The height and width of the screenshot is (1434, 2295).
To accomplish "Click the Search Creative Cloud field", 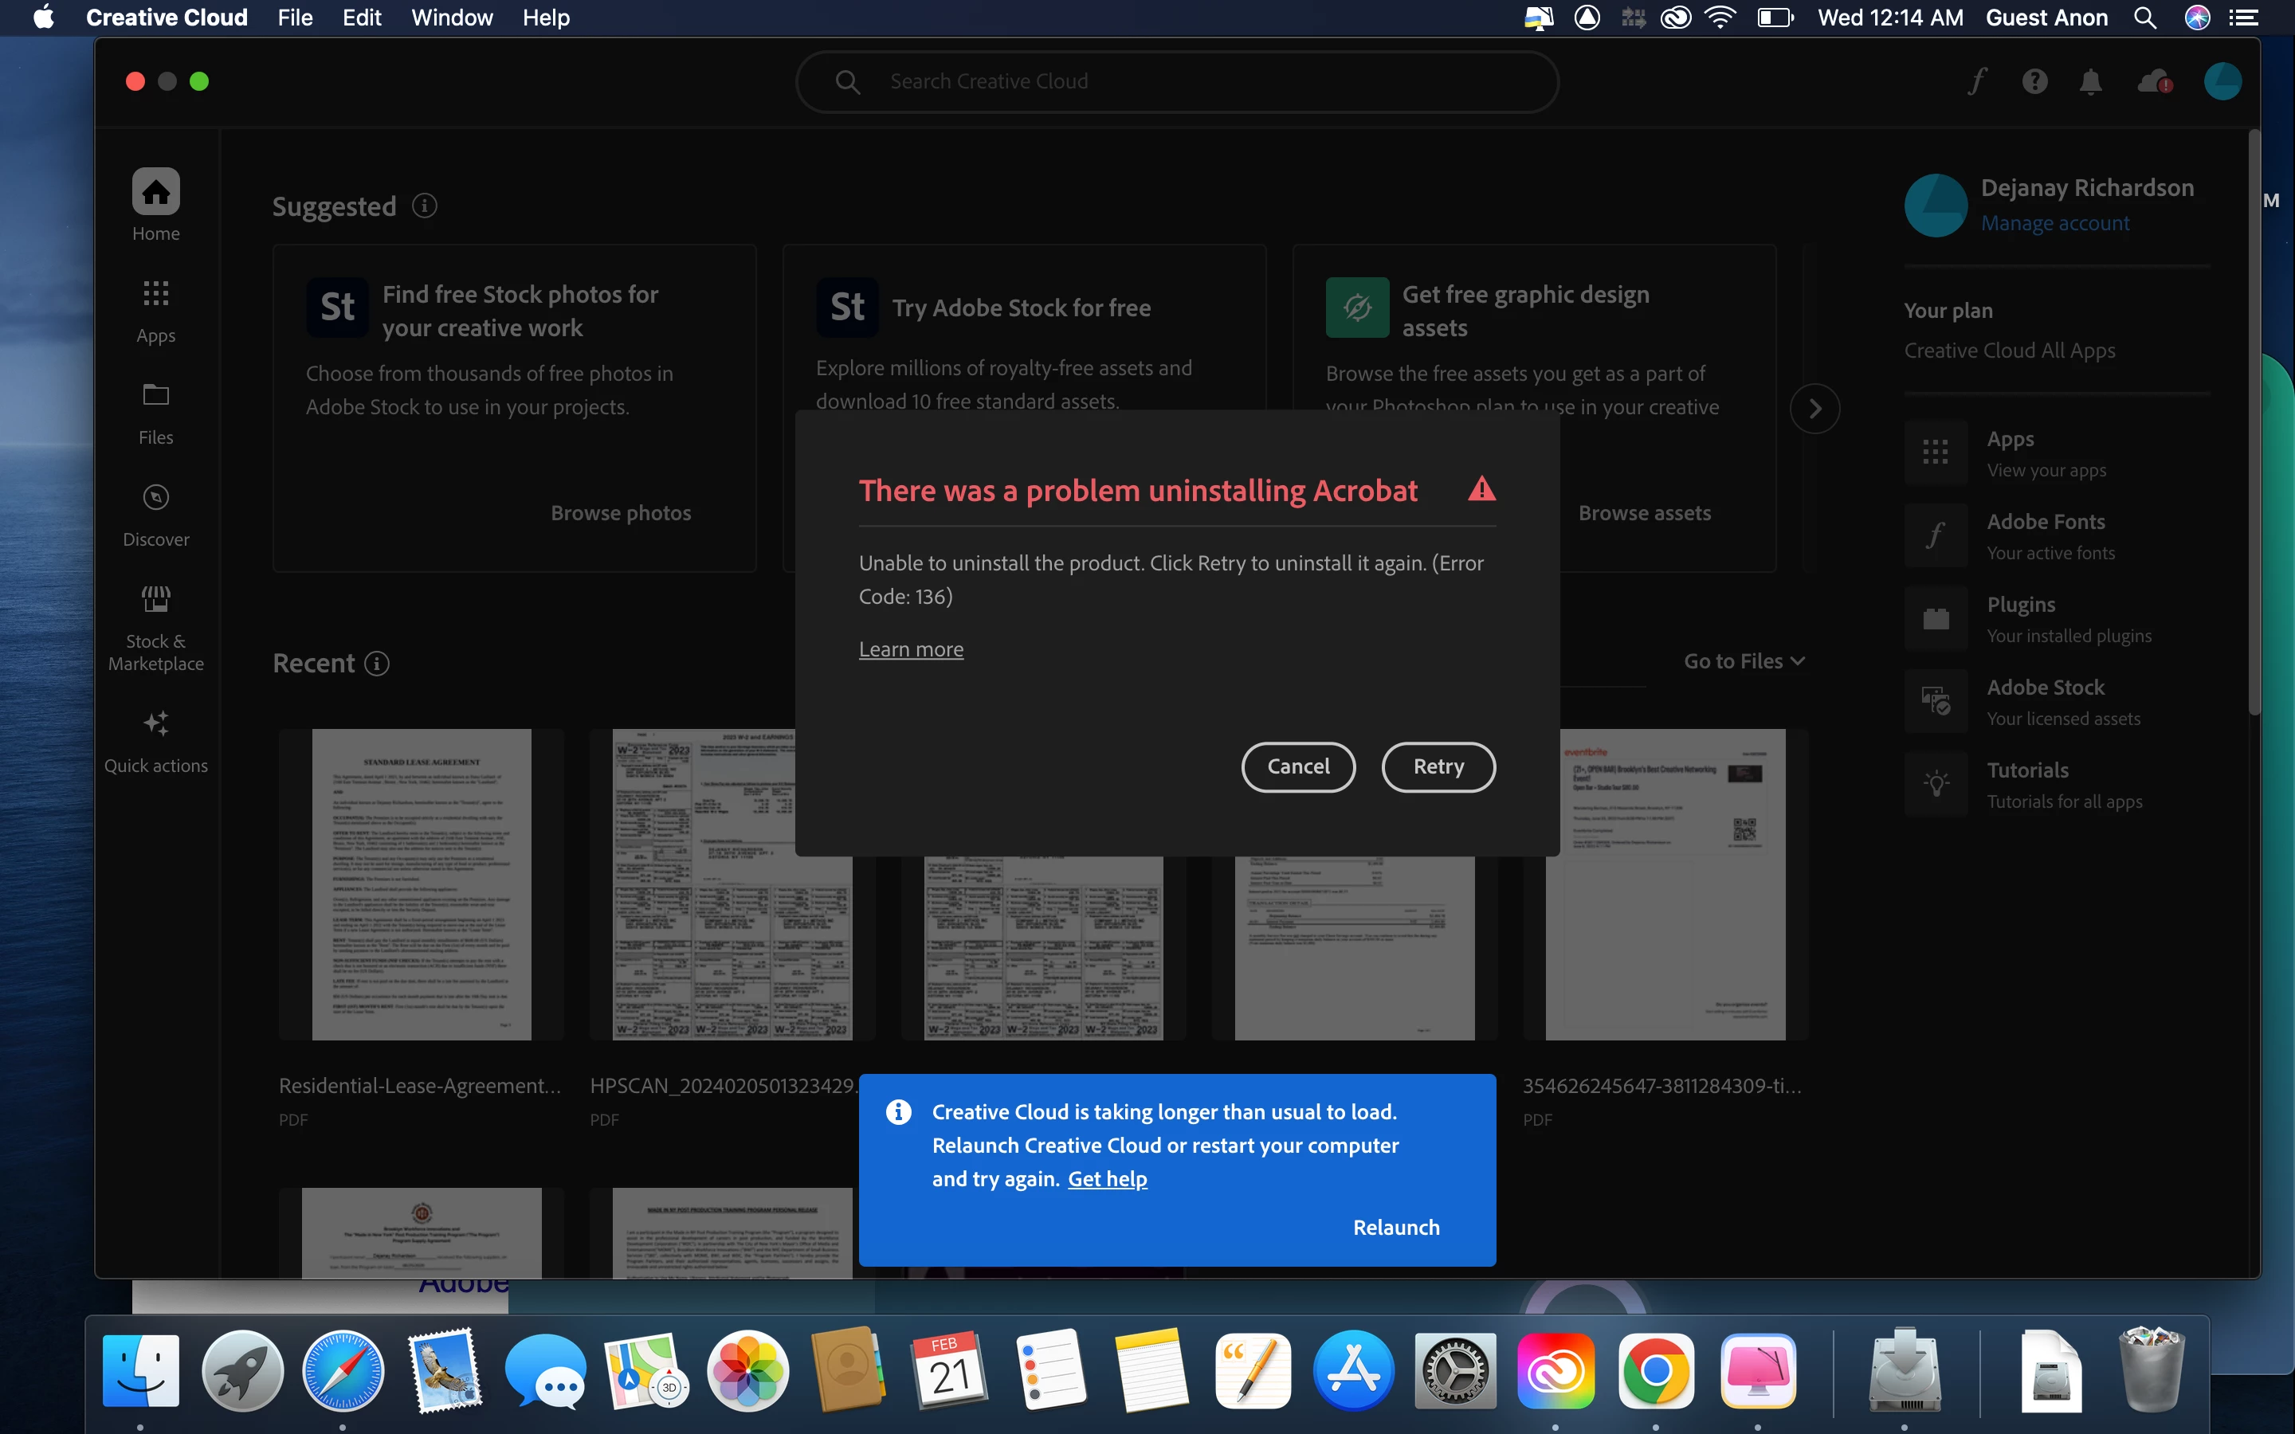I will pos(1176,81).
